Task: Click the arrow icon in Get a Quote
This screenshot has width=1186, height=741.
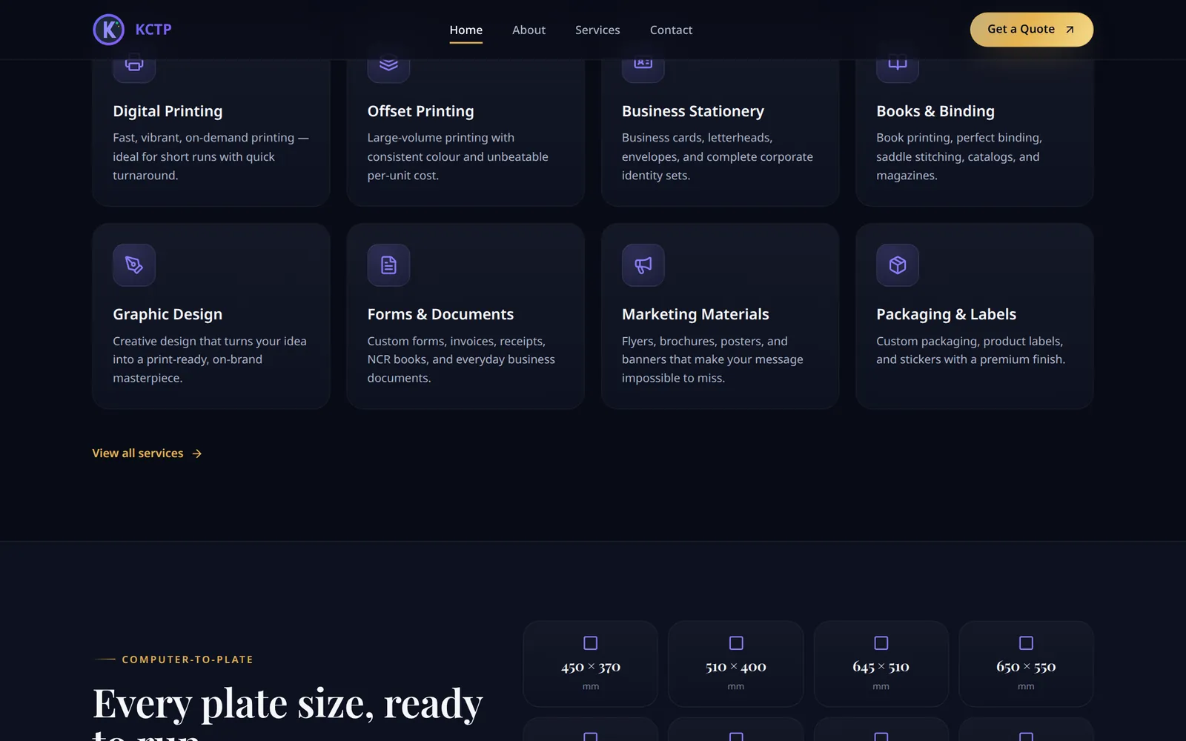Action: point(1070,30)
